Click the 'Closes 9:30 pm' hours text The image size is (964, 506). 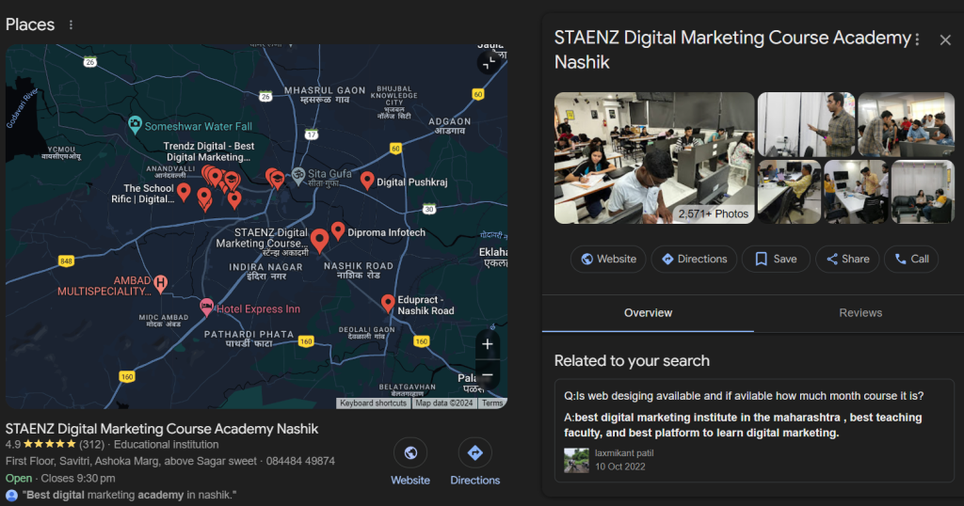[x=78, y=479]
